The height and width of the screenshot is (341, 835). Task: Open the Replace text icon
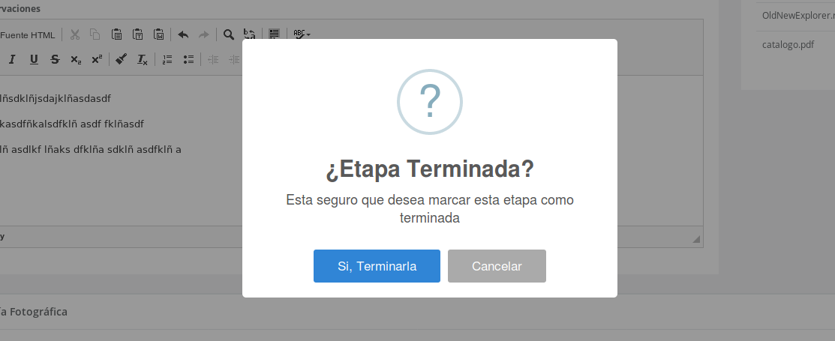[x=250, y=34]
